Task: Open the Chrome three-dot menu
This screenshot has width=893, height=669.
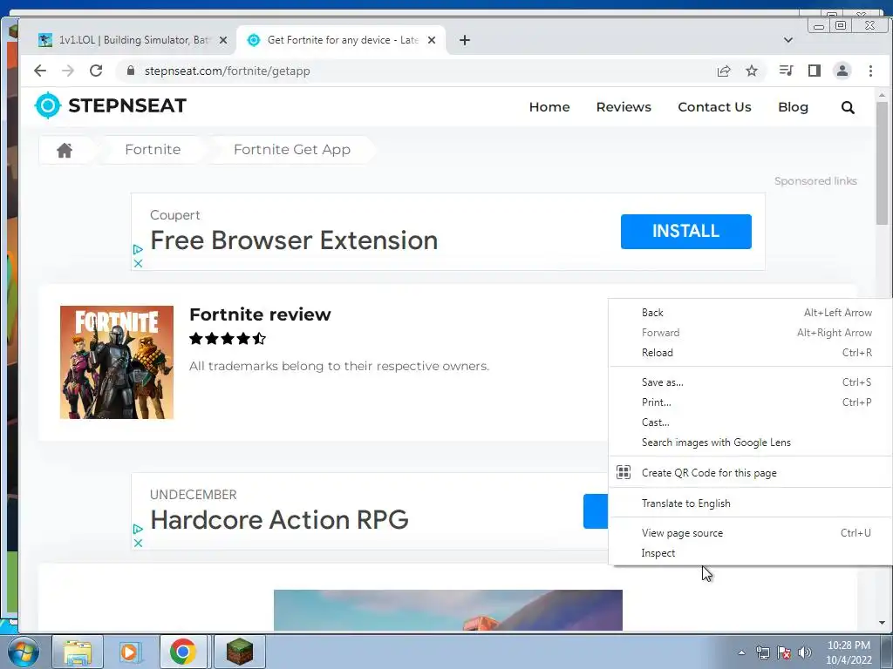Action: [870, 71]
